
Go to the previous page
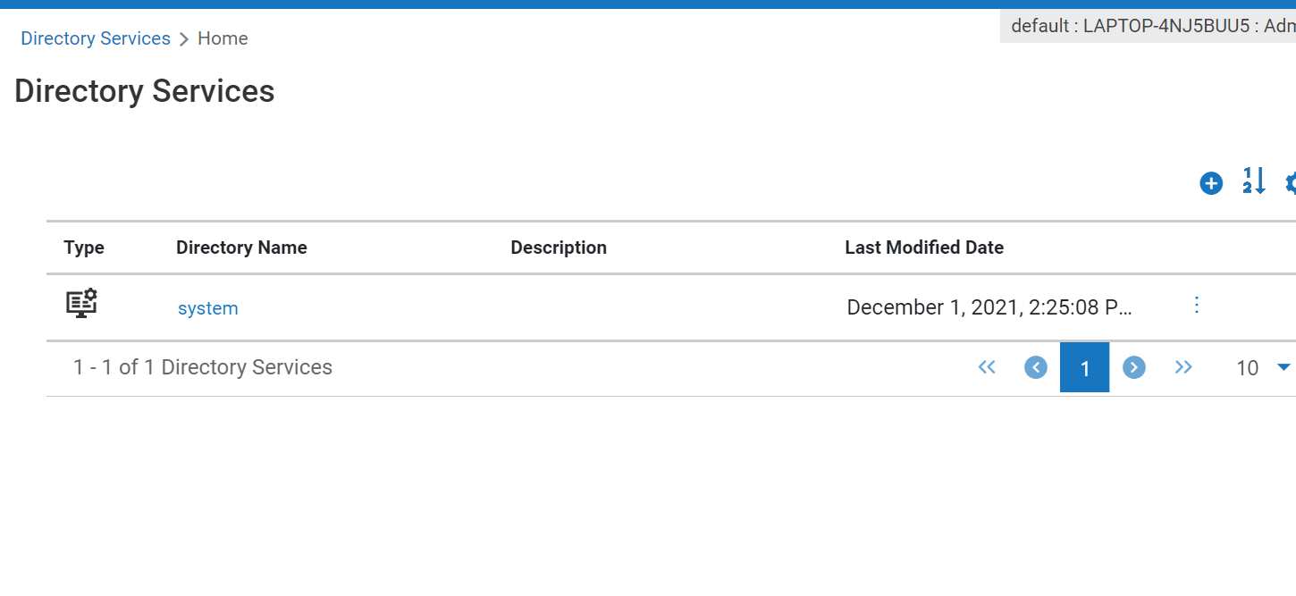click(x=1036, y=367)
